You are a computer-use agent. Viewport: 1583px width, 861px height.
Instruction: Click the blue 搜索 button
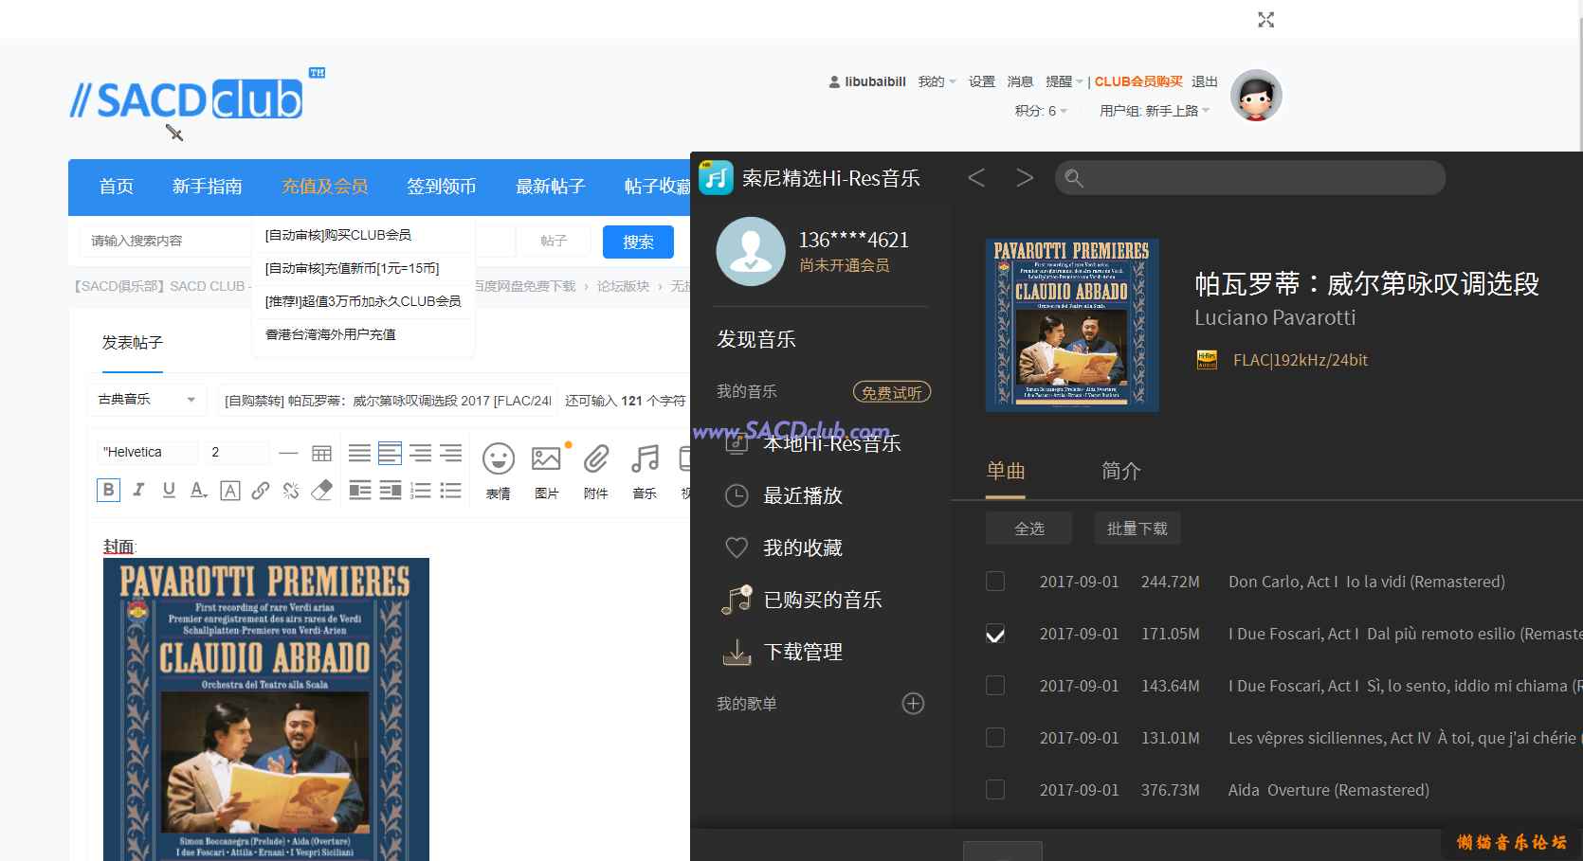(x=638, y=242)
